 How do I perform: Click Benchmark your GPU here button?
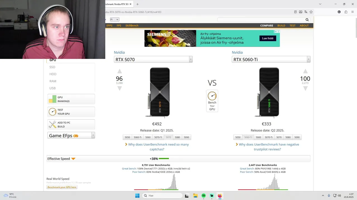[62, 187]
